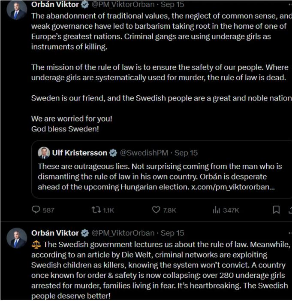292x301 pixels.
Task: Click @PM_ViktorOrban handle in the first tweet
Action: (x=123, y=4)
